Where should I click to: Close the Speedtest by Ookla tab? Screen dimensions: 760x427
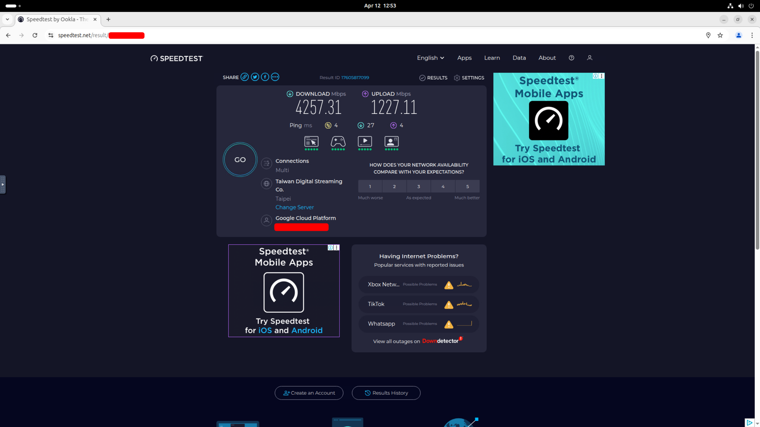[95, 19]
